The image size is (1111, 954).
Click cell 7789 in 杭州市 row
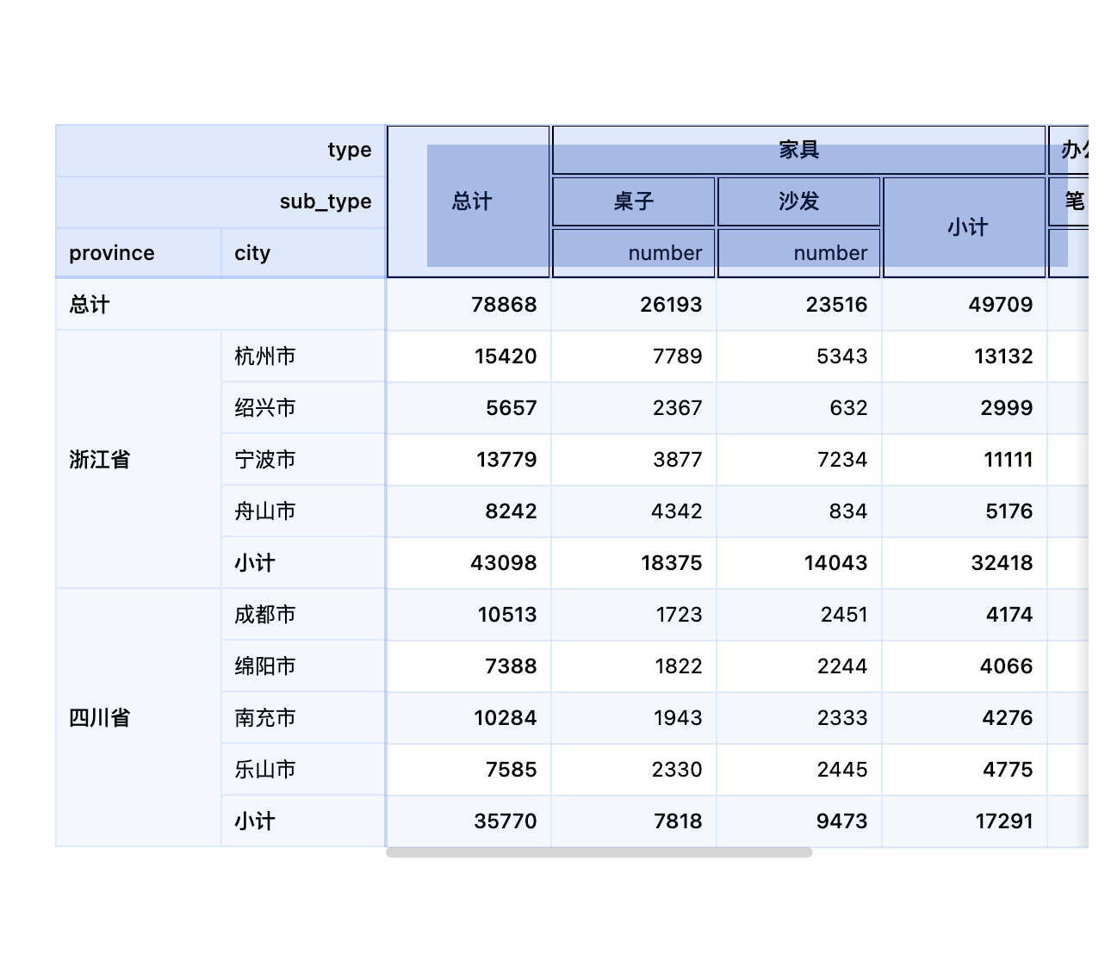(x=634, y=356)
